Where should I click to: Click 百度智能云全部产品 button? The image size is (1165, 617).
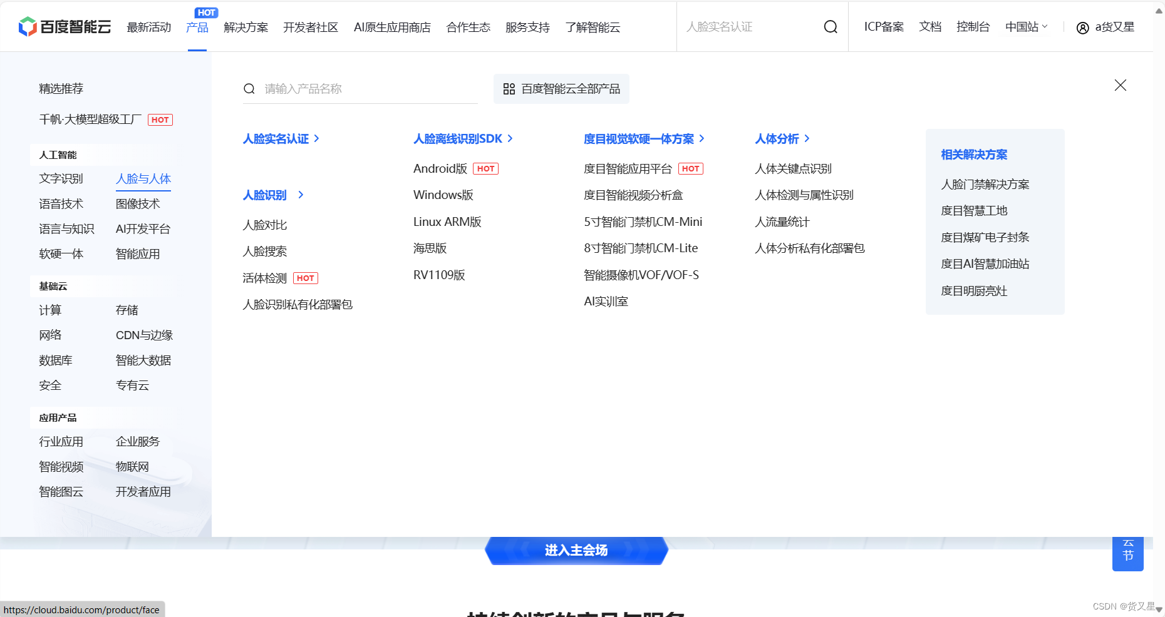[x=561, y=89]
